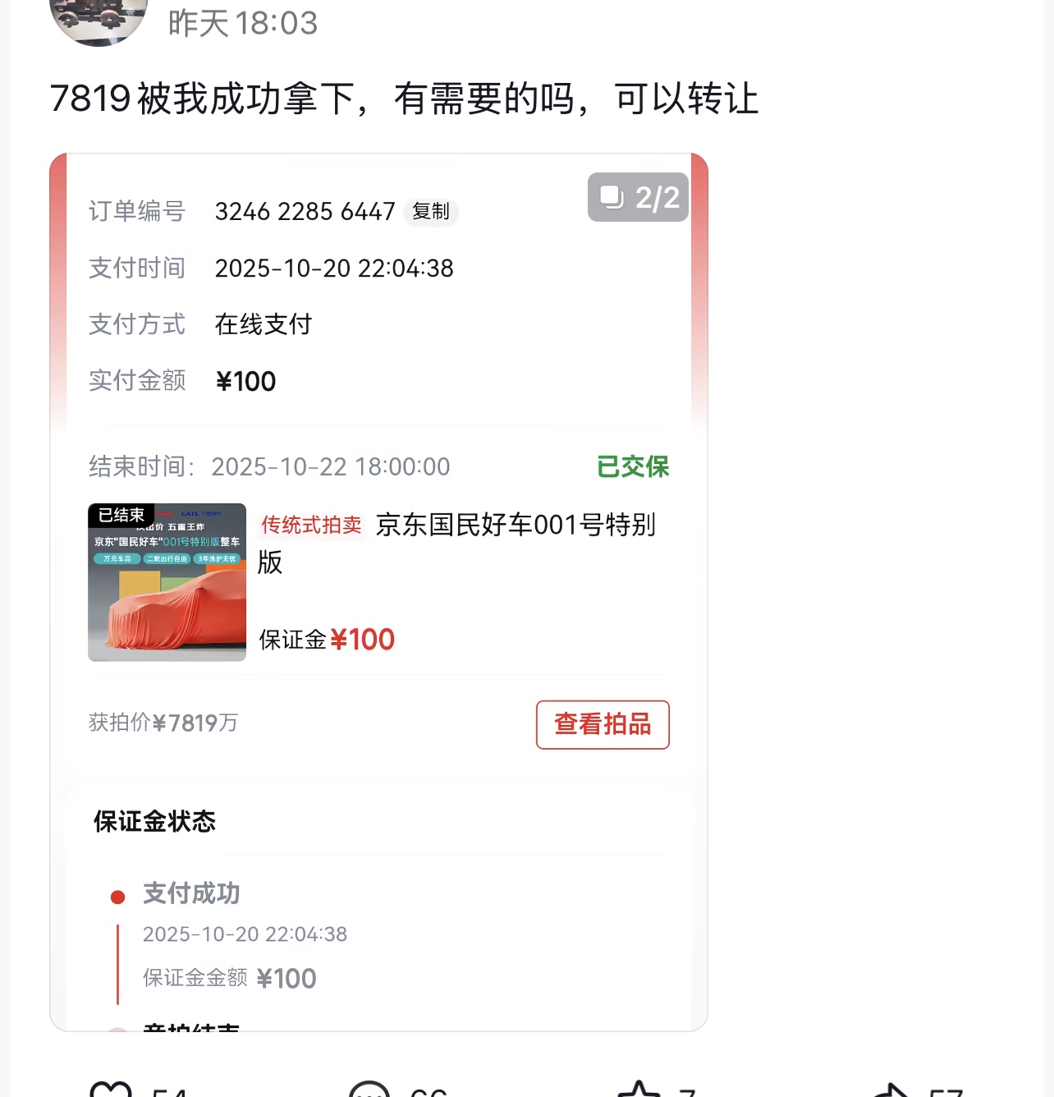Tap the red 支付成功 status dot
Viewport: 1054px width, 1097px height.
click(117, 897)
